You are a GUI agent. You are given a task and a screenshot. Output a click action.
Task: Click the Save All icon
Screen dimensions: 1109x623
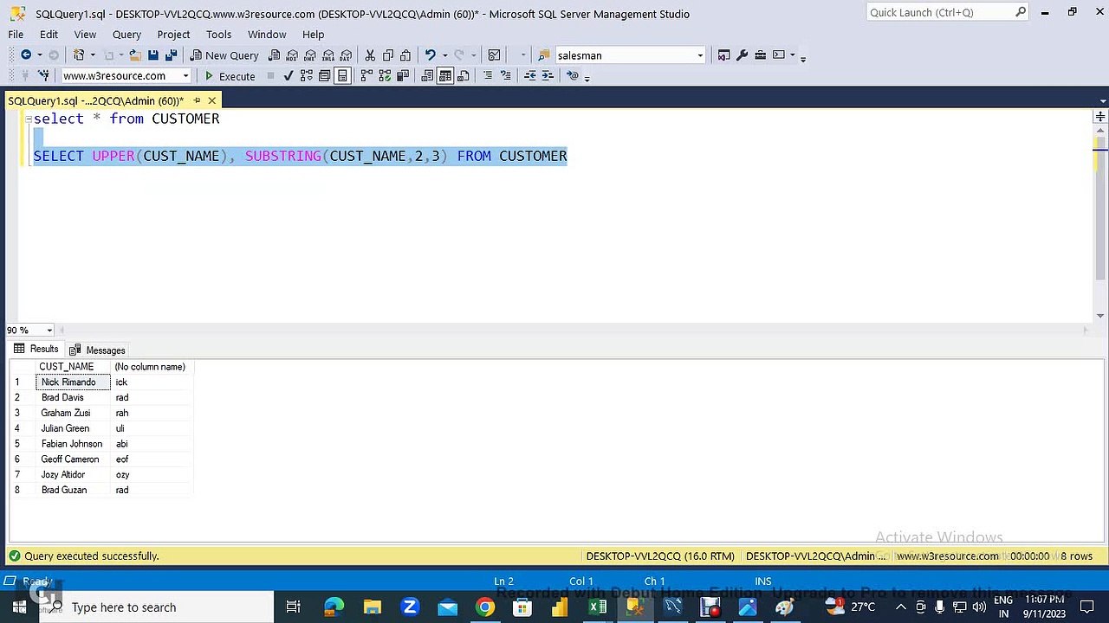tap(170, 55)
